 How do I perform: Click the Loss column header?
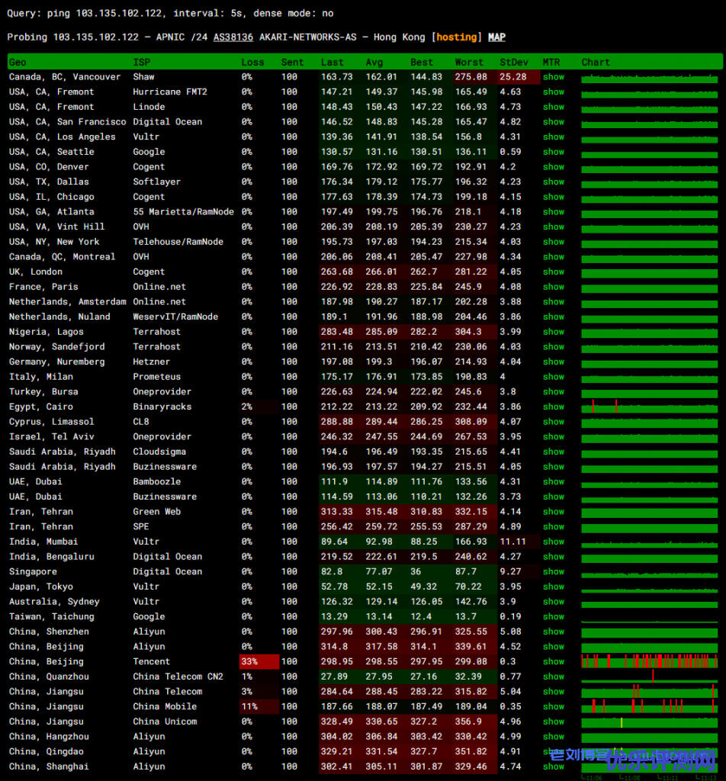point(252,63)
